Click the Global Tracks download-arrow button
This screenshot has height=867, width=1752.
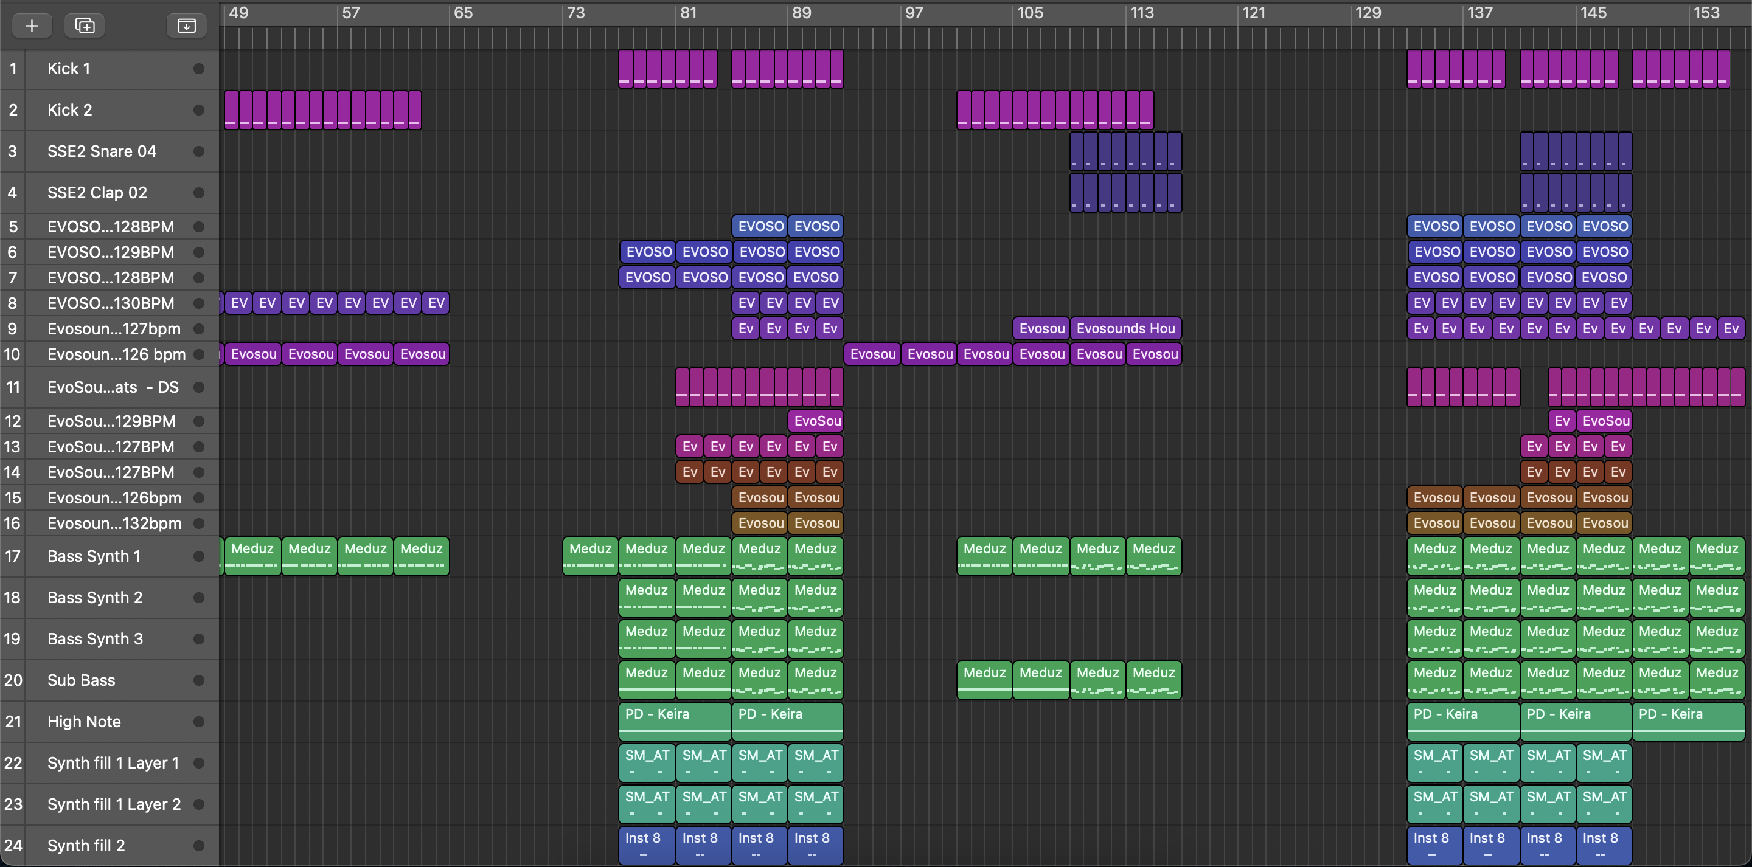[186, 26]
